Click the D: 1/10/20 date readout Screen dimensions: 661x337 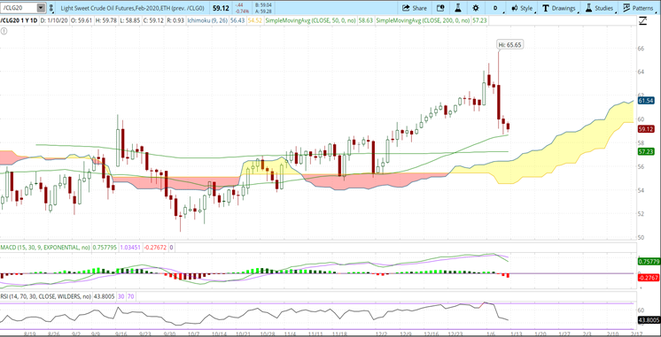click(55, 19)
